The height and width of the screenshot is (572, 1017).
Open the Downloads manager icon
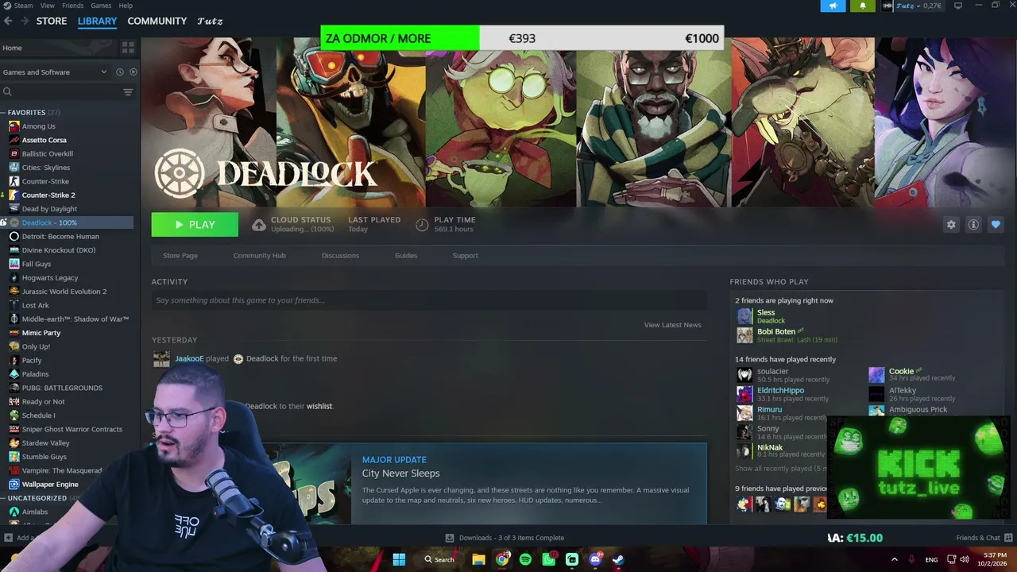click(x=450, y=538)
